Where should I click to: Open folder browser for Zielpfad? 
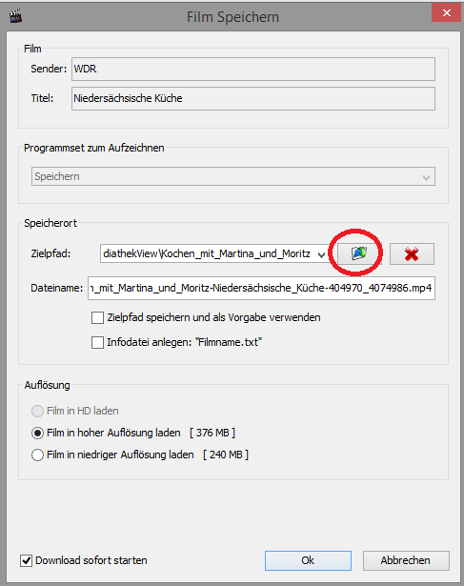click(x=359, y=253)
